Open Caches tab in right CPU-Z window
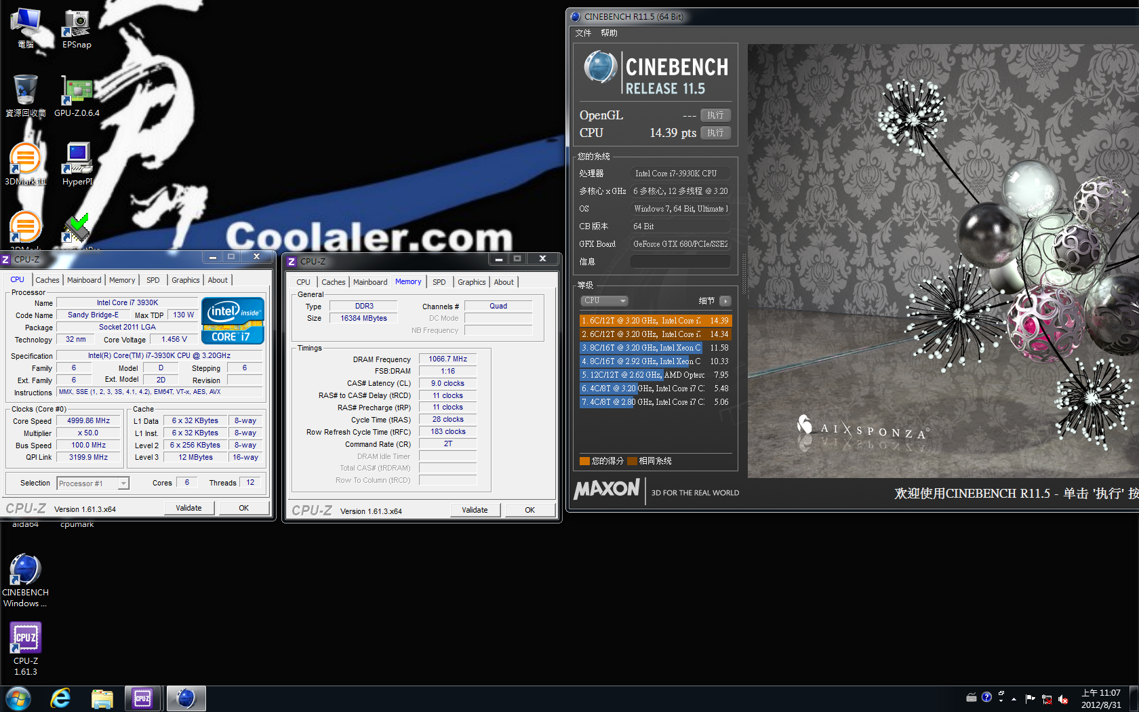Image resolution: width=1139 pixels, height=712 pixels. point(334,282)
